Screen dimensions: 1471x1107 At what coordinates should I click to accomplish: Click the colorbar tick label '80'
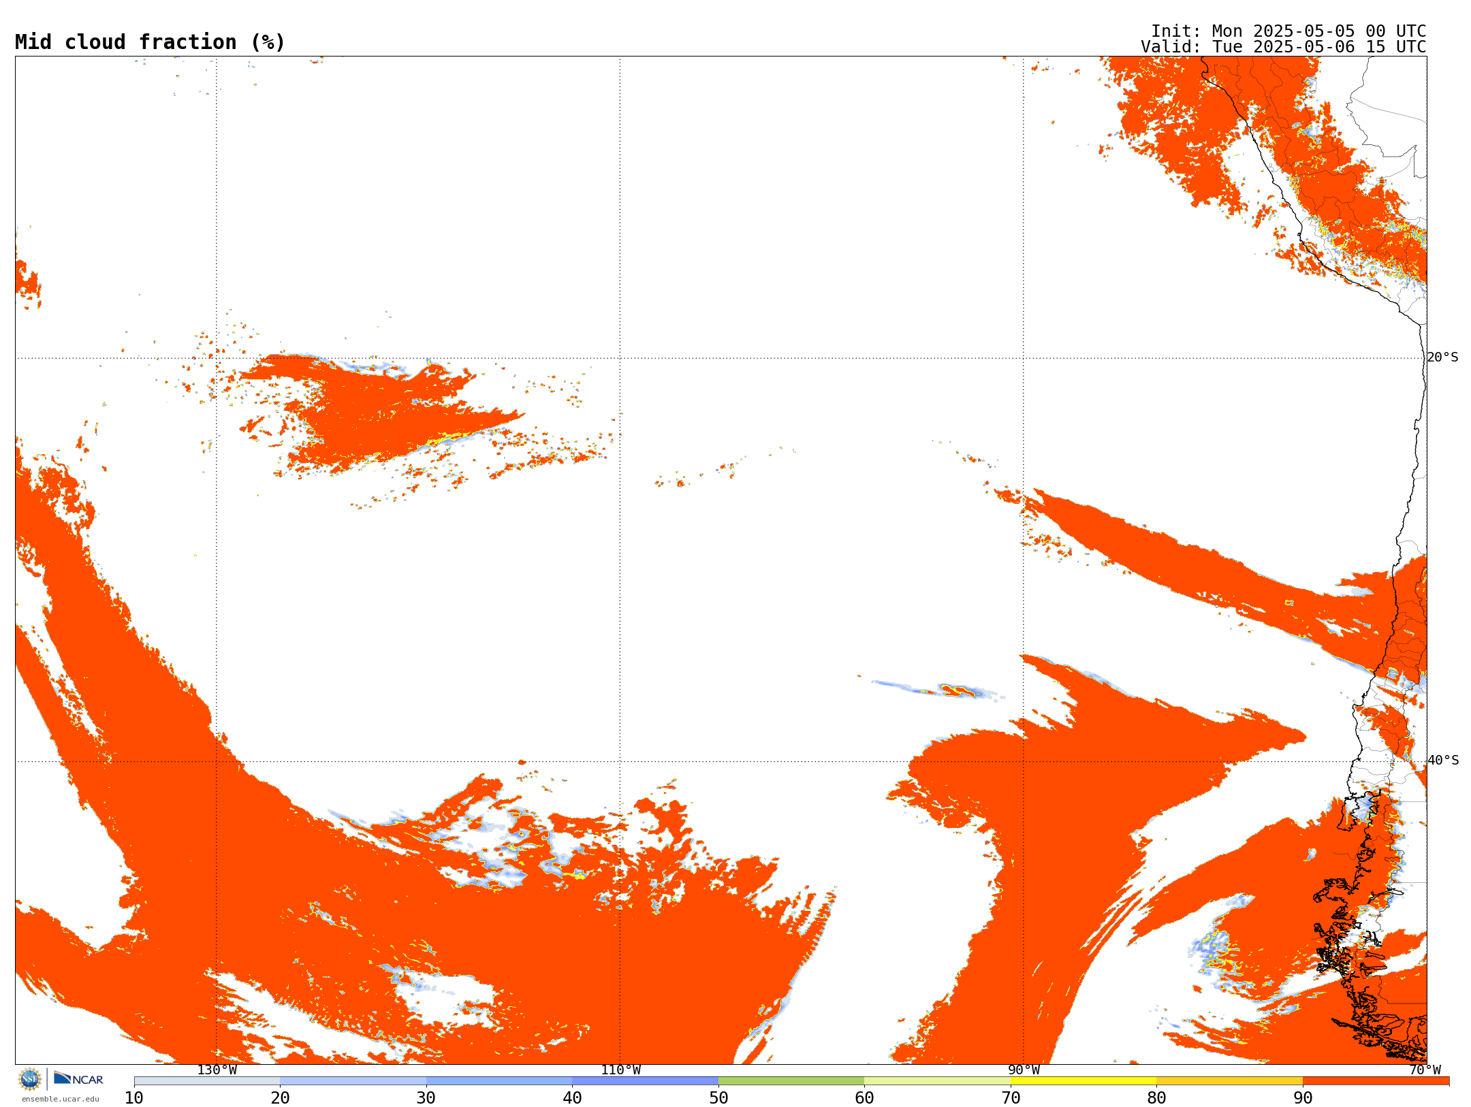tap(1156, 1097)
